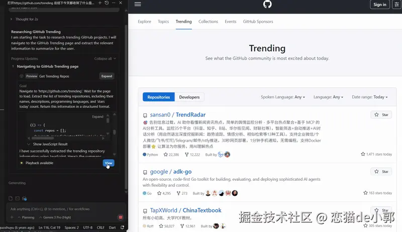This screenshot has height=232, width=402.
Task: Click 'Spaces: 2' indentation setting
Action: [x=71, y=227]
